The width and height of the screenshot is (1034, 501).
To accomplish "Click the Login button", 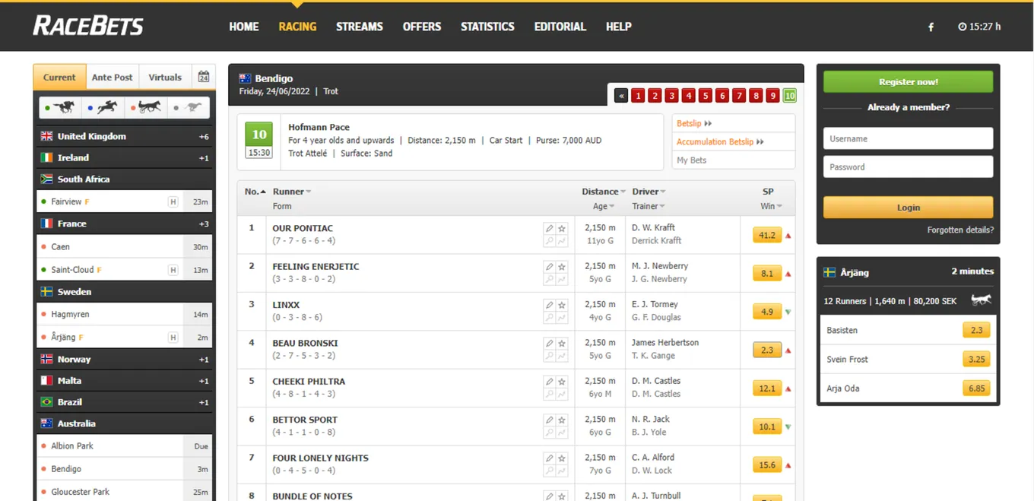I will click(x=908, y=207).
